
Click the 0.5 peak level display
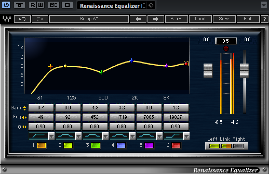[226, 41]
